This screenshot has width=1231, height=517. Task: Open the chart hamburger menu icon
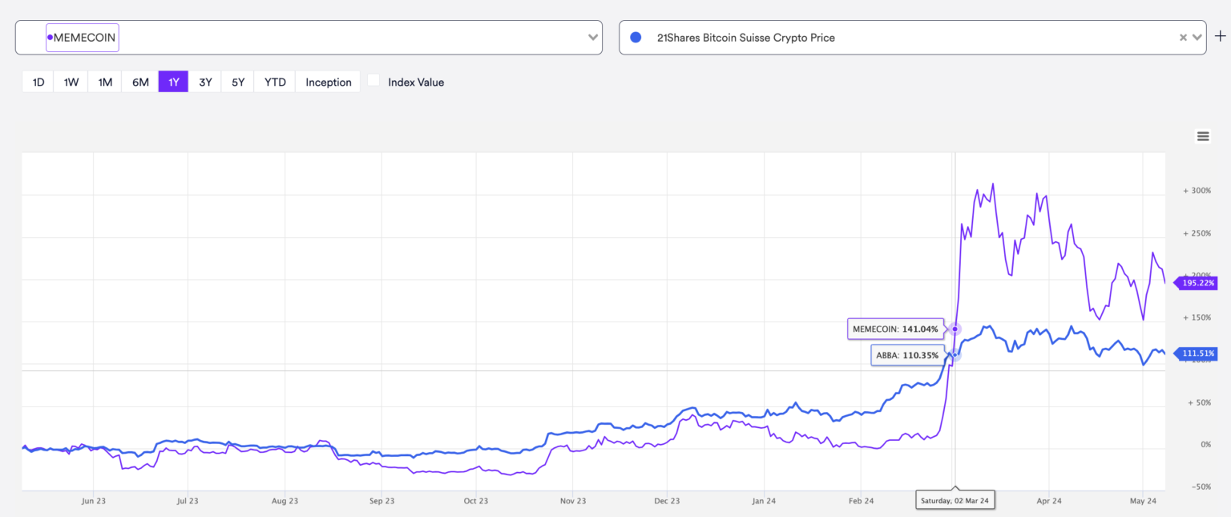pyautogui.click(x=1202, y=136)
